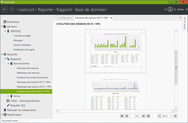Go to the next report page
The height and width of the screenshot is (123, 188).
coord(143,116)
